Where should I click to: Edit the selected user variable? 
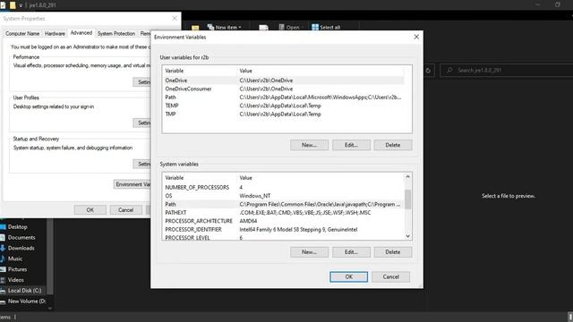tap(351, 145)
